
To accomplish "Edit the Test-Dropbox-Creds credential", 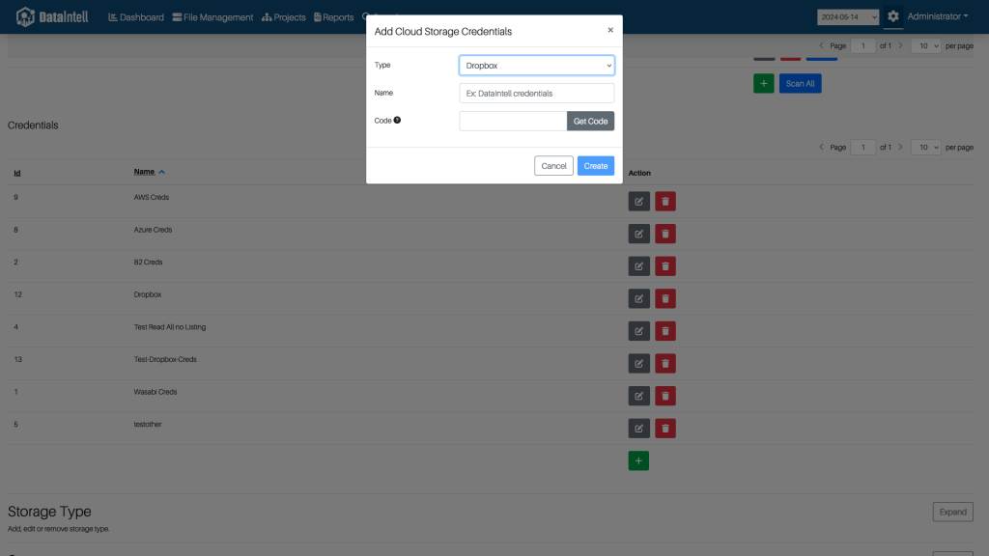I will pyautogui.click(x=639, y=364).
